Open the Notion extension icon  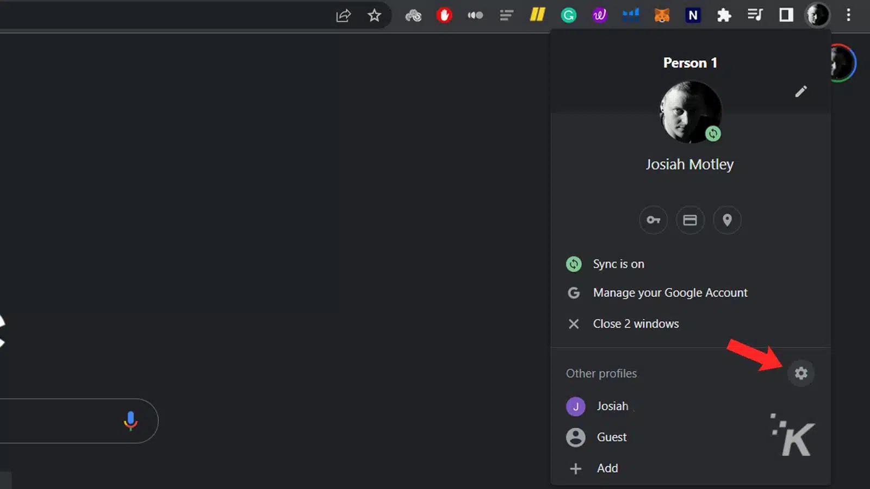point(692,15)
